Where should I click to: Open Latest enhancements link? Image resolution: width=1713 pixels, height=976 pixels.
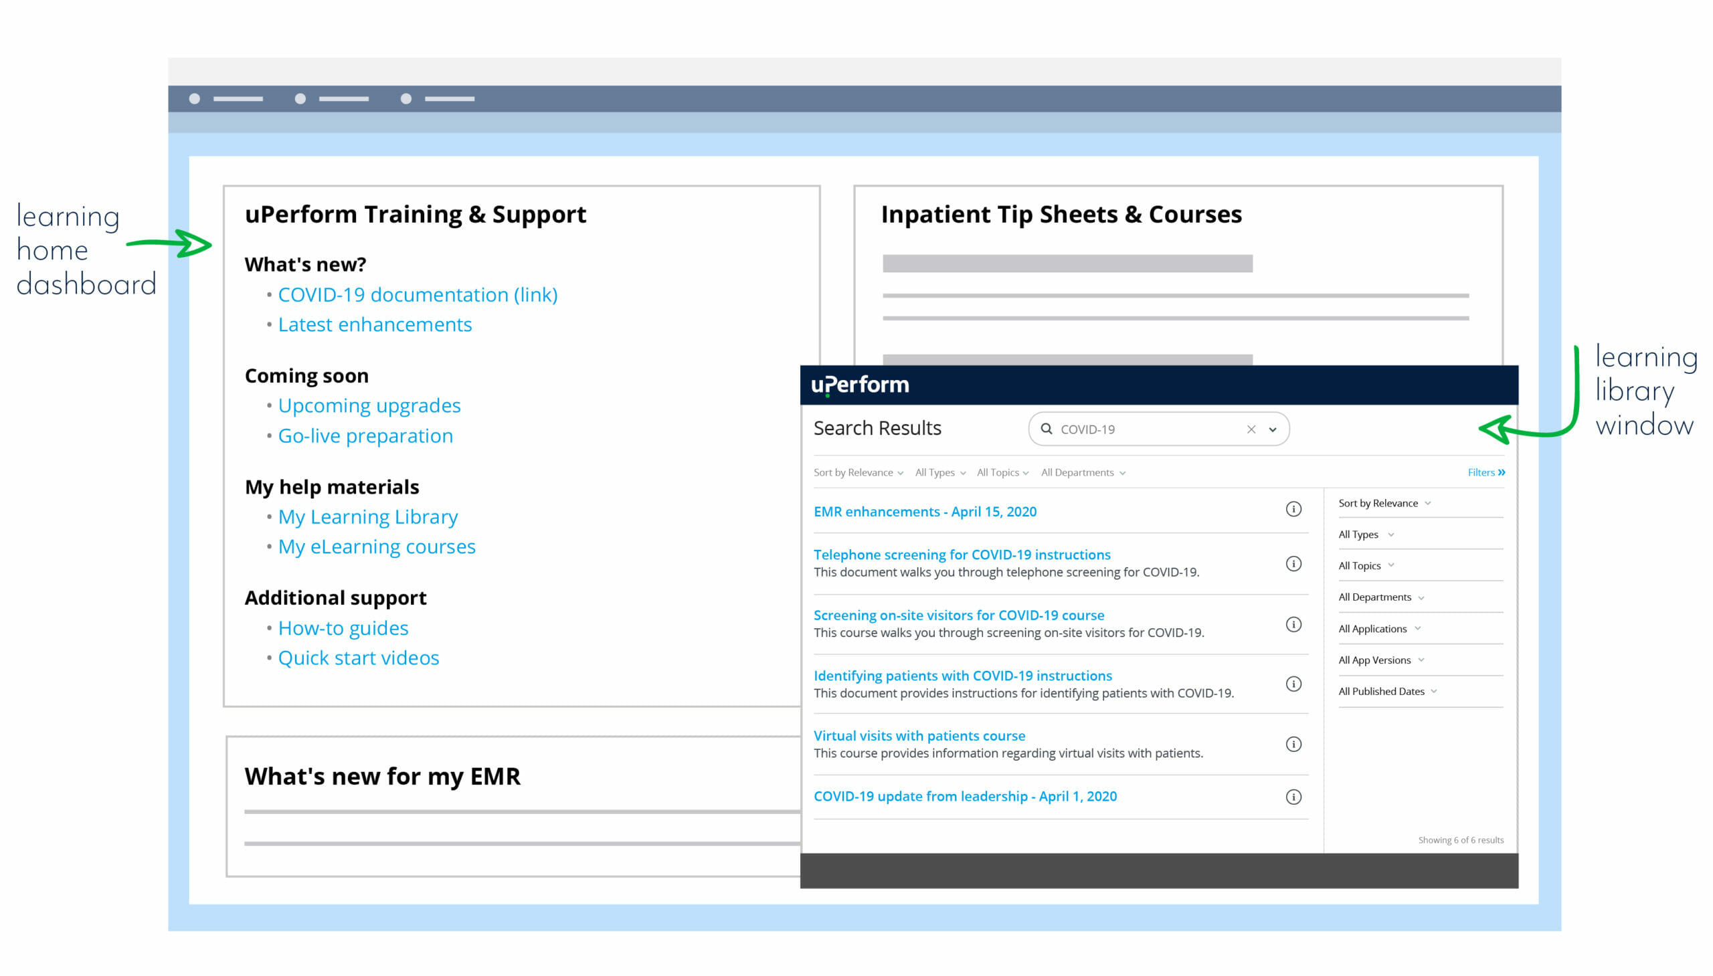375,324
